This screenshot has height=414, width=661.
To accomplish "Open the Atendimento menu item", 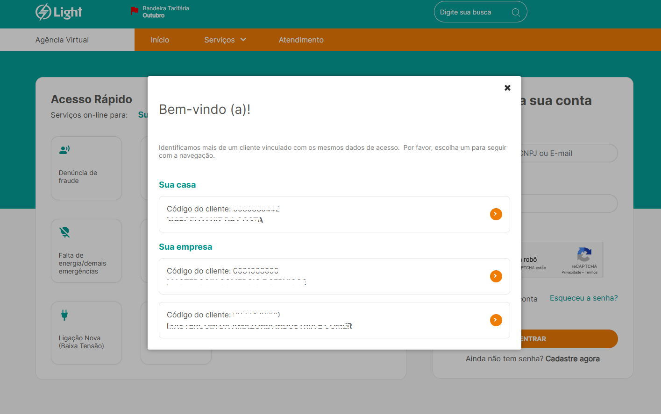I will [x=301, y=40].
